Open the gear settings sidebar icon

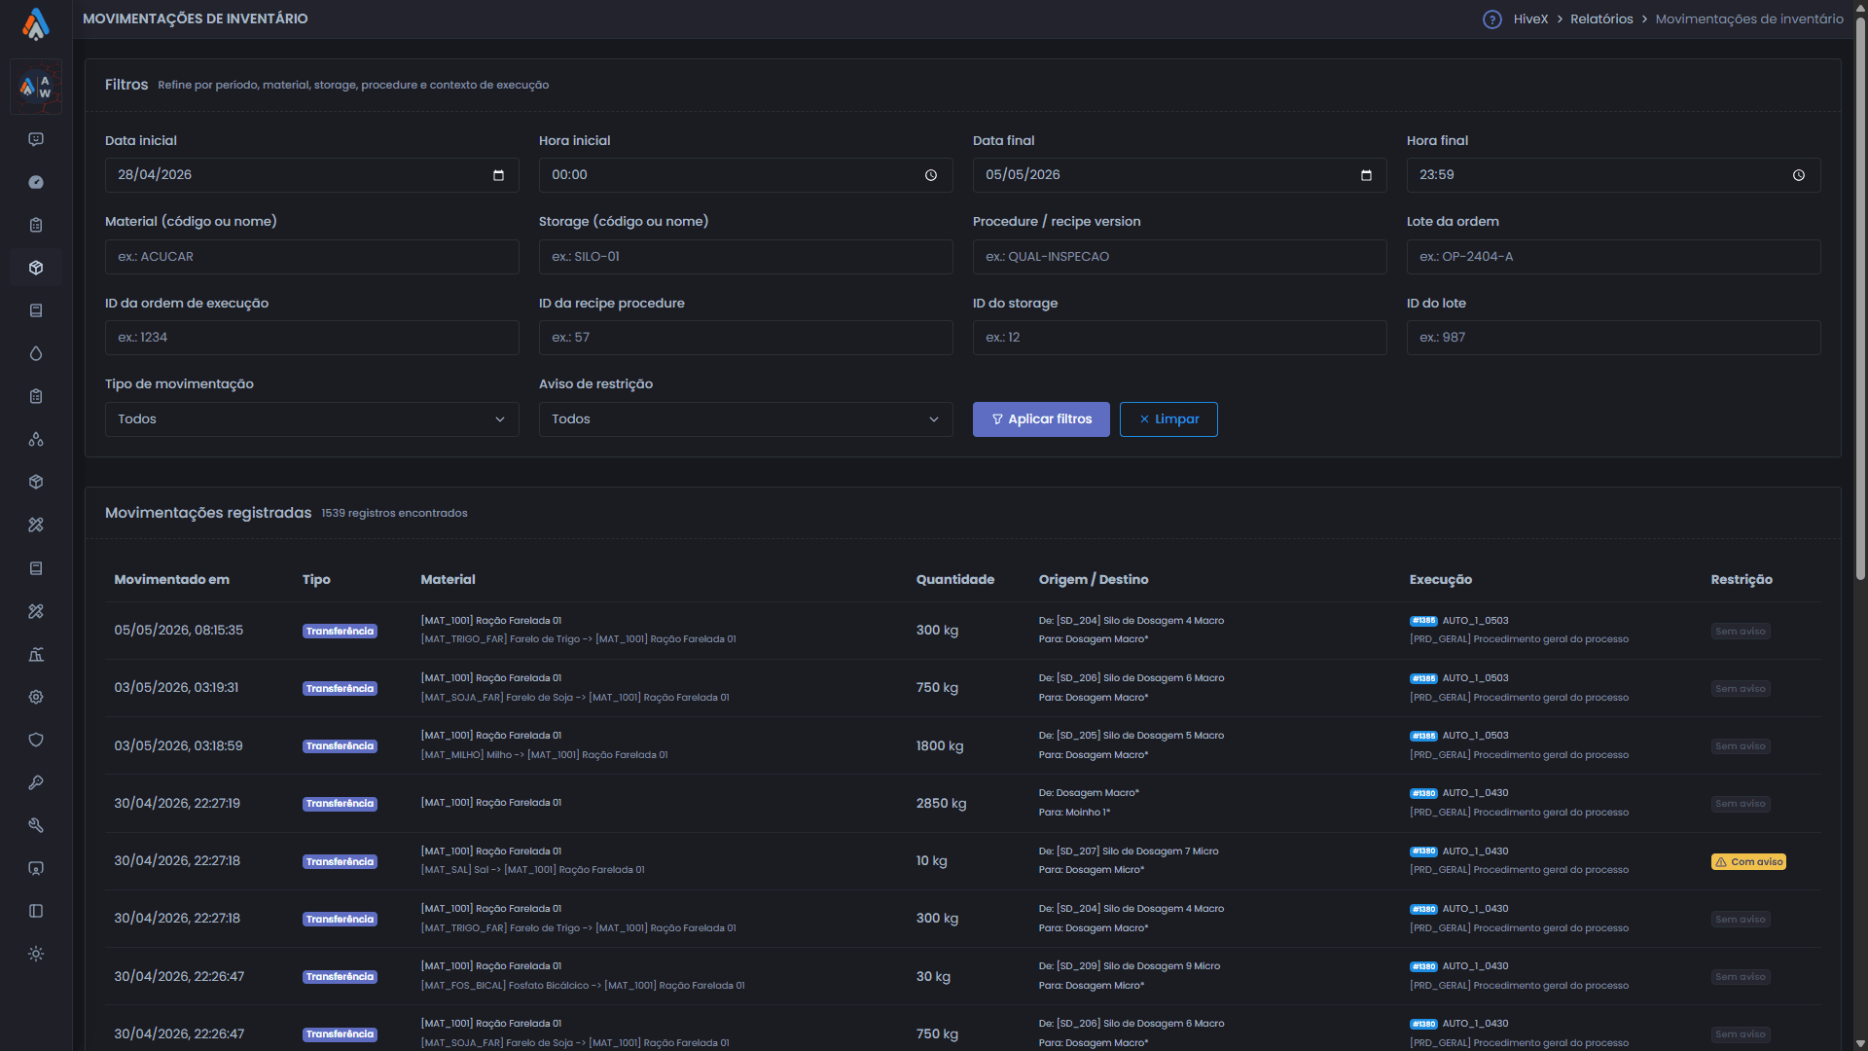pos(36,697)
